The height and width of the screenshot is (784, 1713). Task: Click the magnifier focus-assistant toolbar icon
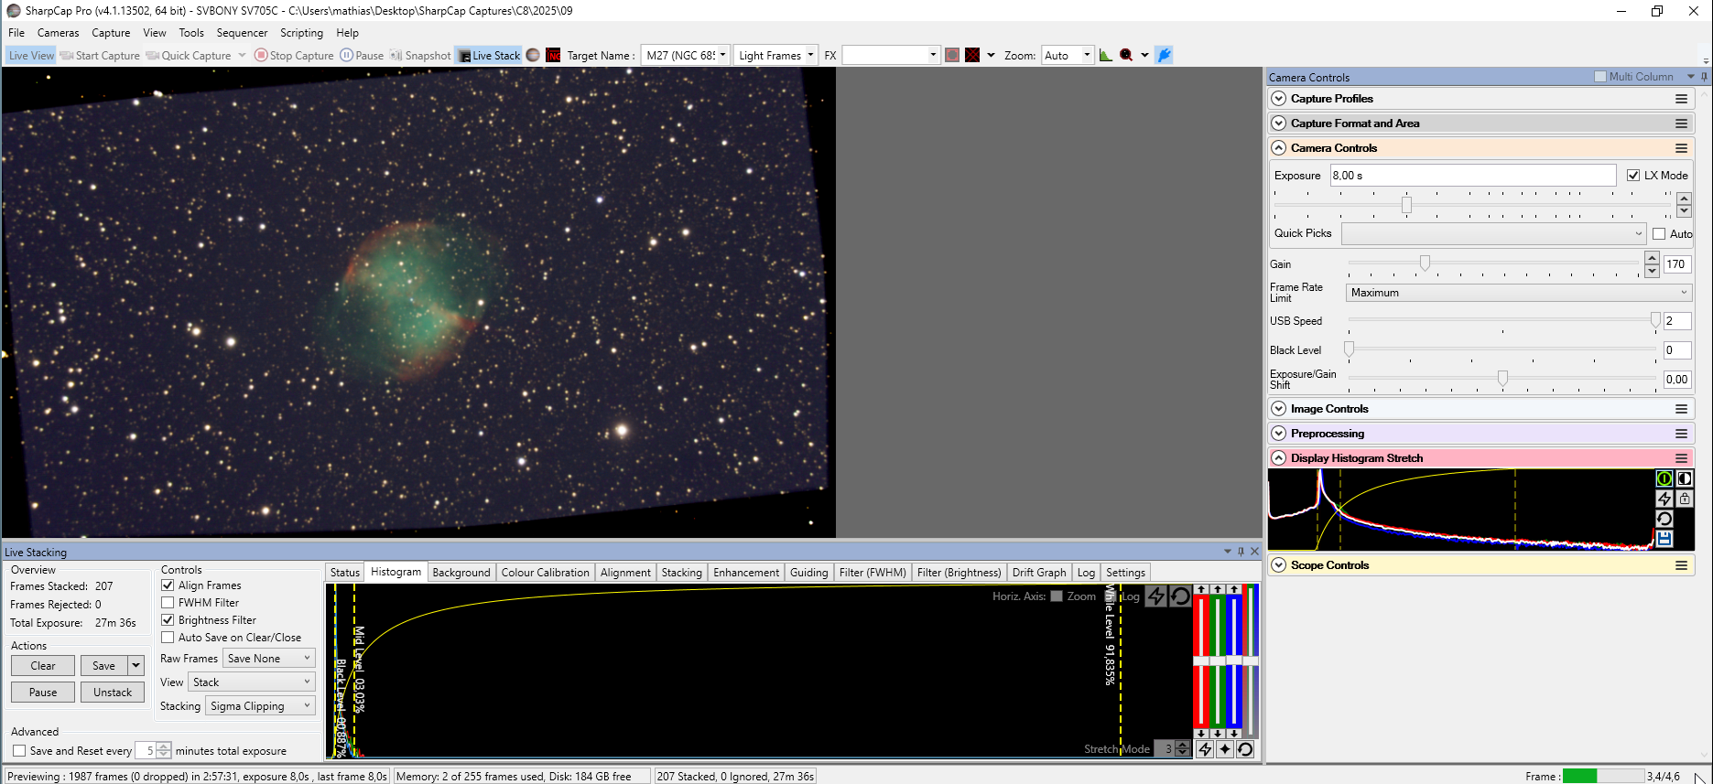point(1126,55)
